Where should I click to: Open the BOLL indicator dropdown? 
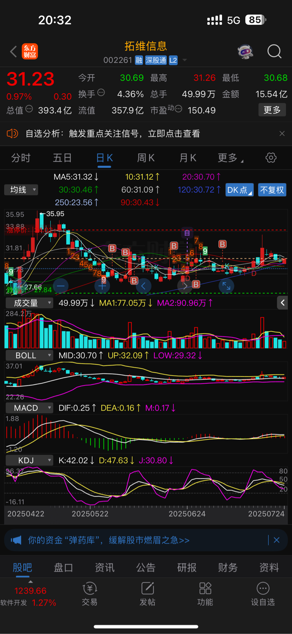pyautogui.click(x=29, y=356)
